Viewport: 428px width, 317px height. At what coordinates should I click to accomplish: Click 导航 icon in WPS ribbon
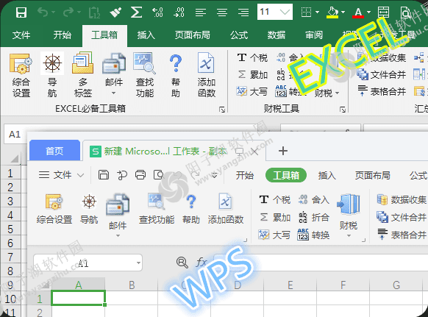[x=89, y=209]
